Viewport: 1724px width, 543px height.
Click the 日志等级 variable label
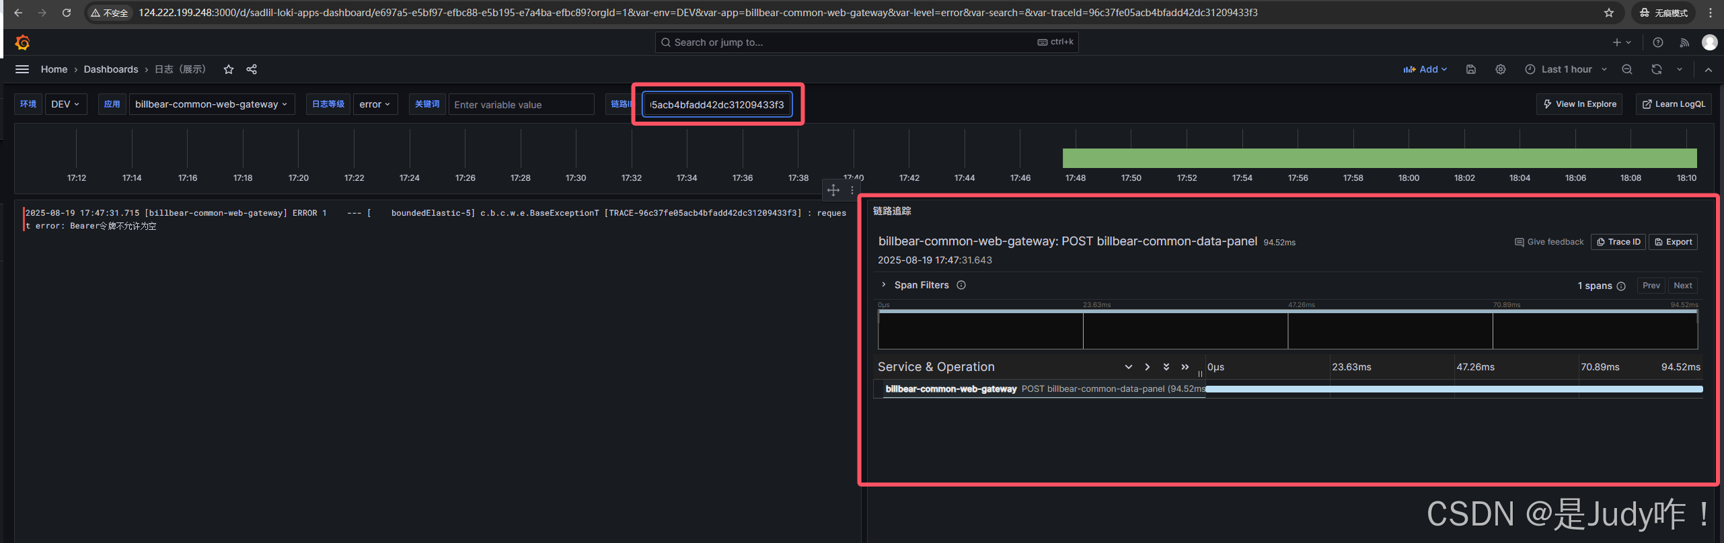[x=328, y=104]
